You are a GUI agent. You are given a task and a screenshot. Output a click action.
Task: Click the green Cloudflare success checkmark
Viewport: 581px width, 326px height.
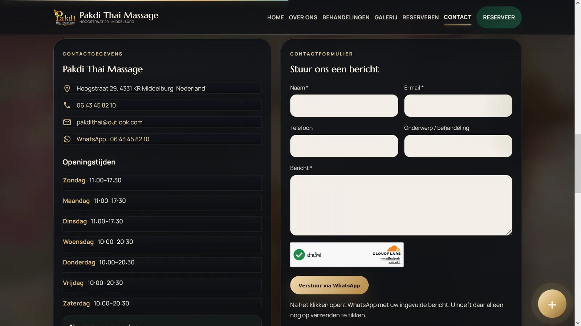click(x=299, y=255)
